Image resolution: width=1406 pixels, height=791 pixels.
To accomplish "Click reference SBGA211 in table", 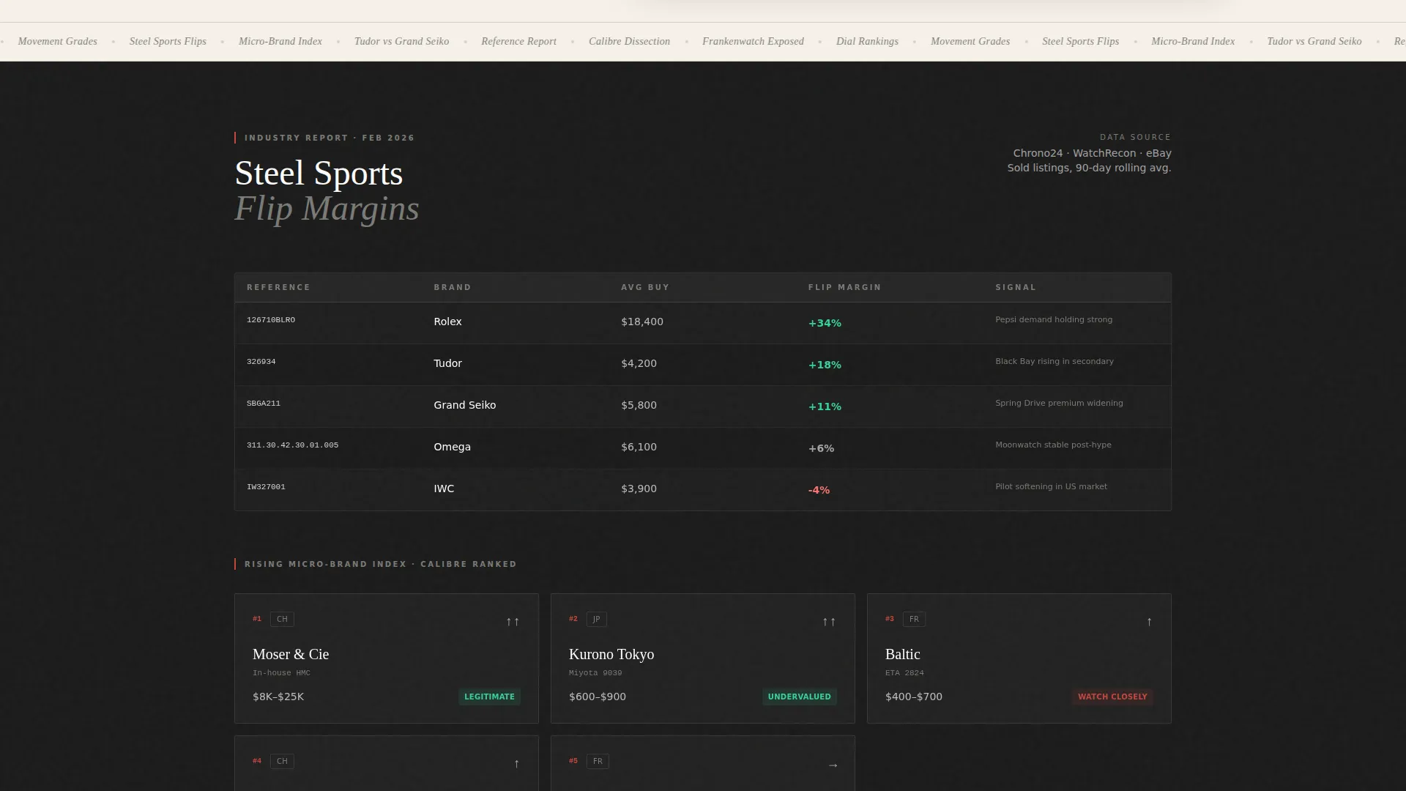I will click(x=264, y=404).
